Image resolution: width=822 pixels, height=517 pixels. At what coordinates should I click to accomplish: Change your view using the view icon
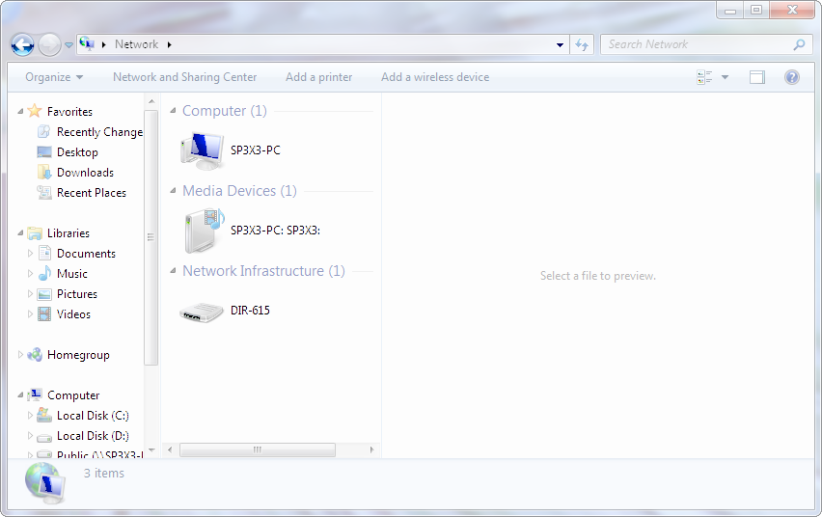[704, 77]
